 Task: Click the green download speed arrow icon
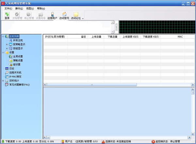tap(3, 141)
